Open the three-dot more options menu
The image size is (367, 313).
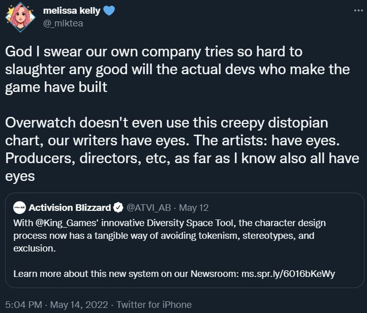[358, 10]
